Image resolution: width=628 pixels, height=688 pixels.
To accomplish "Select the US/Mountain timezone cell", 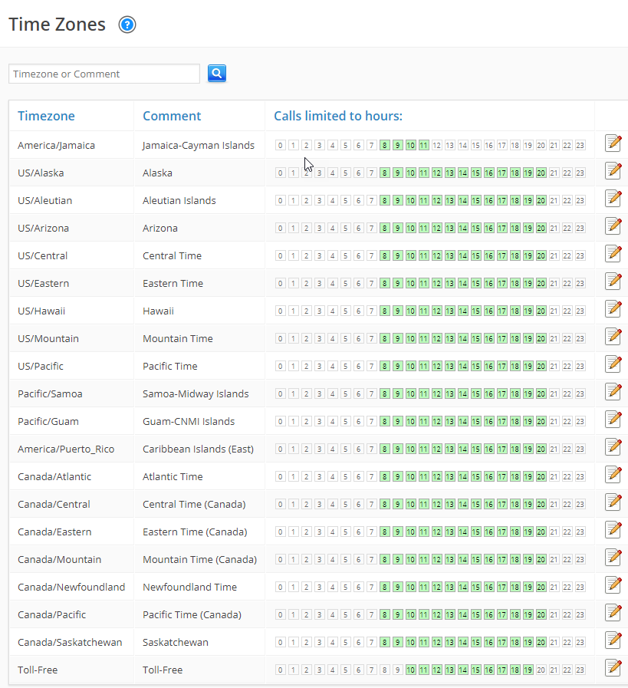I will point(48,339).
